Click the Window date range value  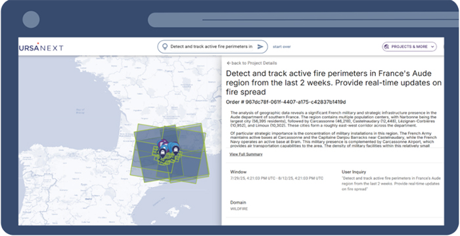[x=277, y=178]
